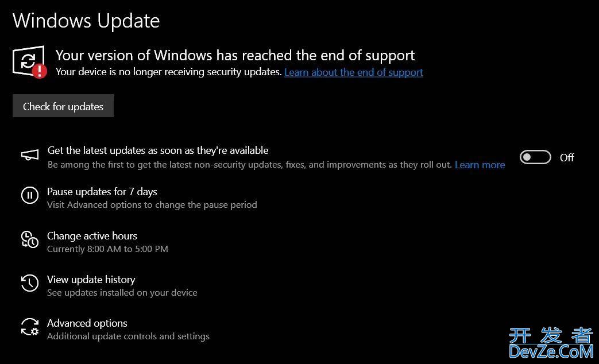The width and height of the screenshot is (599, 364).
Task: Click the Off label beside the toggle
Action: [x=567, y=157]
